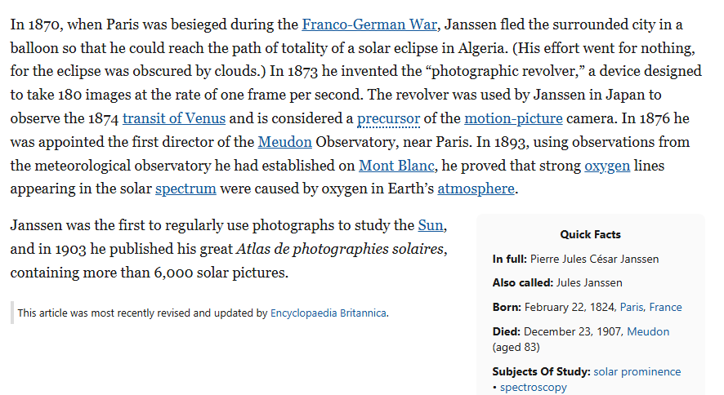This screenshot has width=724, height=395.
Task: Open the Franco-German War link
Action: click(x=369, y=24)
